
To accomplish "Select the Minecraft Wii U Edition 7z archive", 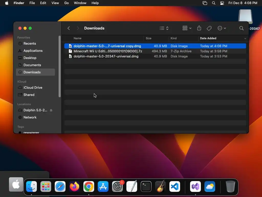I will pos(155,51).
